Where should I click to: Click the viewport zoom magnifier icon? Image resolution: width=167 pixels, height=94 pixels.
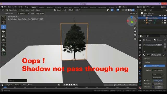[135, 28]
